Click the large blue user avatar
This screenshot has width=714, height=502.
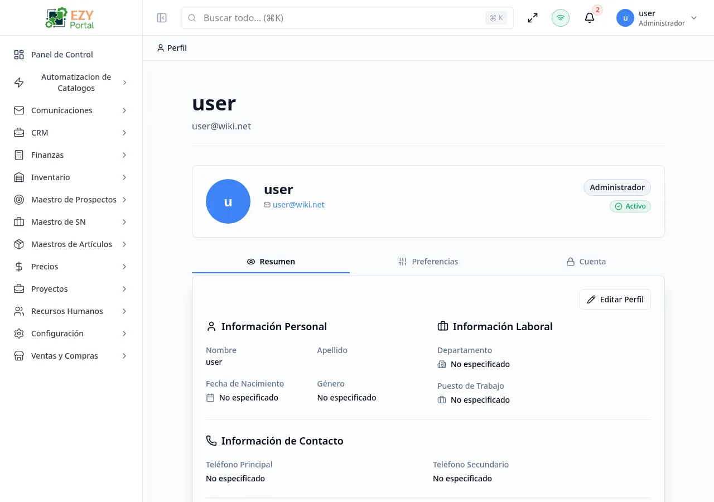coord(228,201)
